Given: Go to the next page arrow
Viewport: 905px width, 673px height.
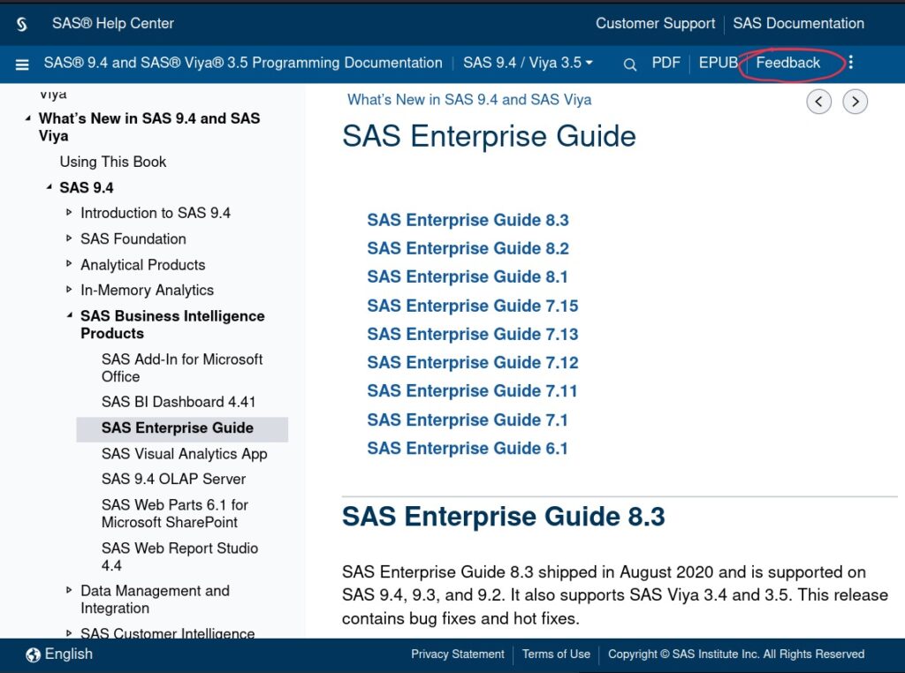Looking at the screenshot, I should pyautogui.click(x=855, y=102).
